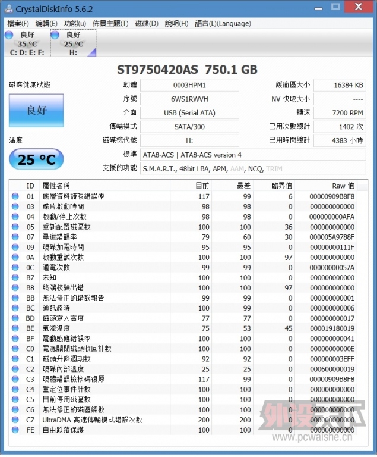Click the supported features S.M.A.R.T. field

(253, 169)
